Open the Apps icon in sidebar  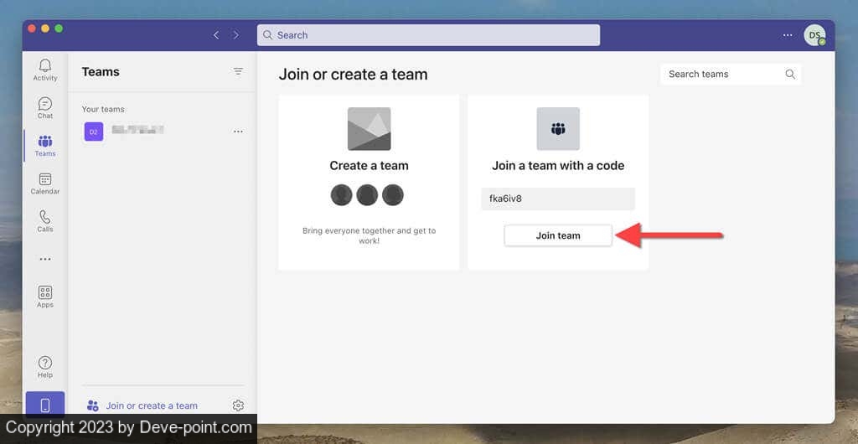coord(45,296)
